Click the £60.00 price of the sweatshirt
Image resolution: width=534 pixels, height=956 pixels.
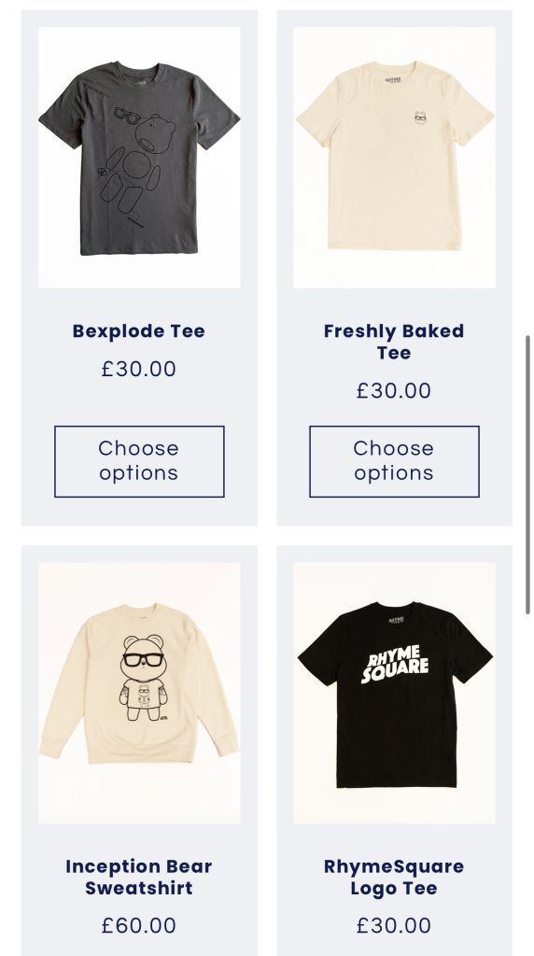tap(139, 925)
